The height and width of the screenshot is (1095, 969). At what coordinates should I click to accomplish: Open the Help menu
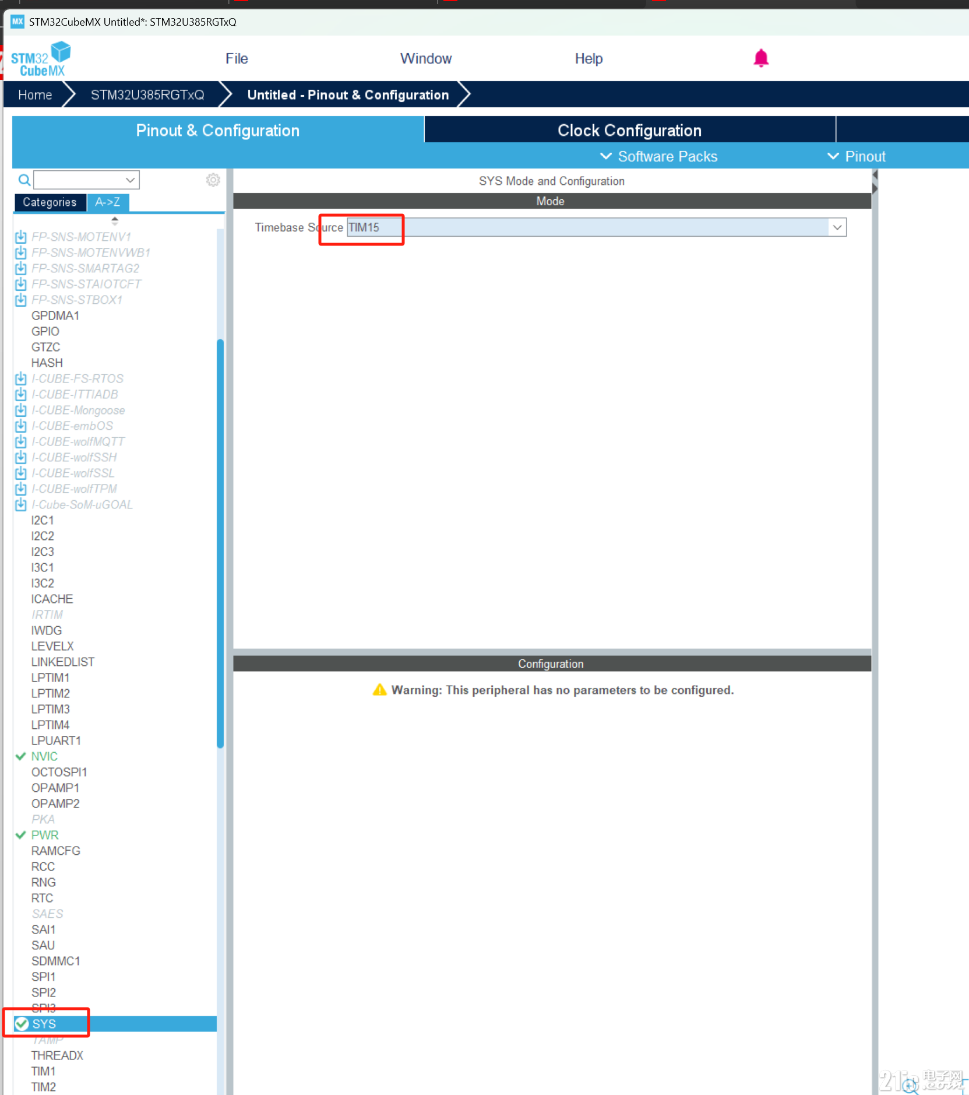589,59
